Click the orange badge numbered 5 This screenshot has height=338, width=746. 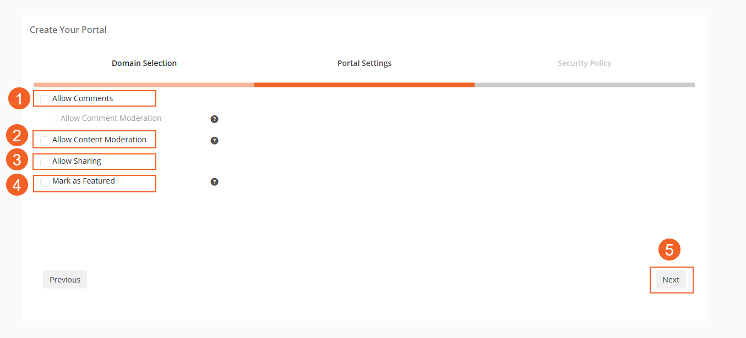pos(669,249)
